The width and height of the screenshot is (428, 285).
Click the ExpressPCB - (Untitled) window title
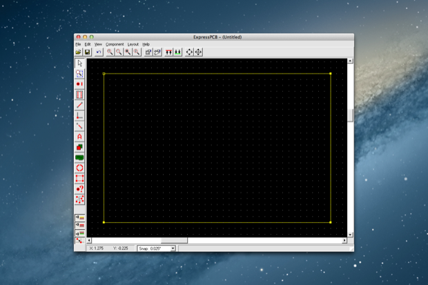pyautogui.click(x=217, y=37)
